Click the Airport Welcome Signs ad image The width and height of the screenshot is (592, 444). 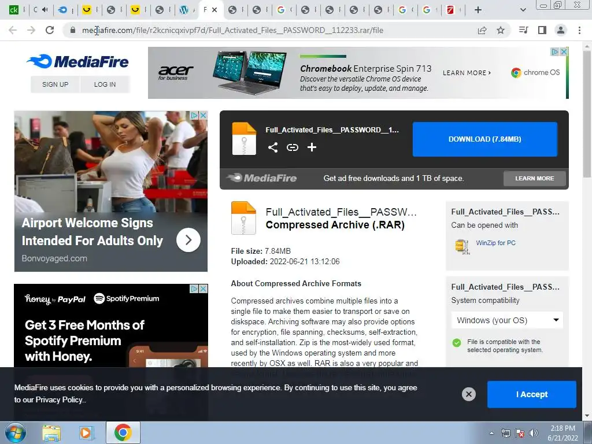click(110, 162)
